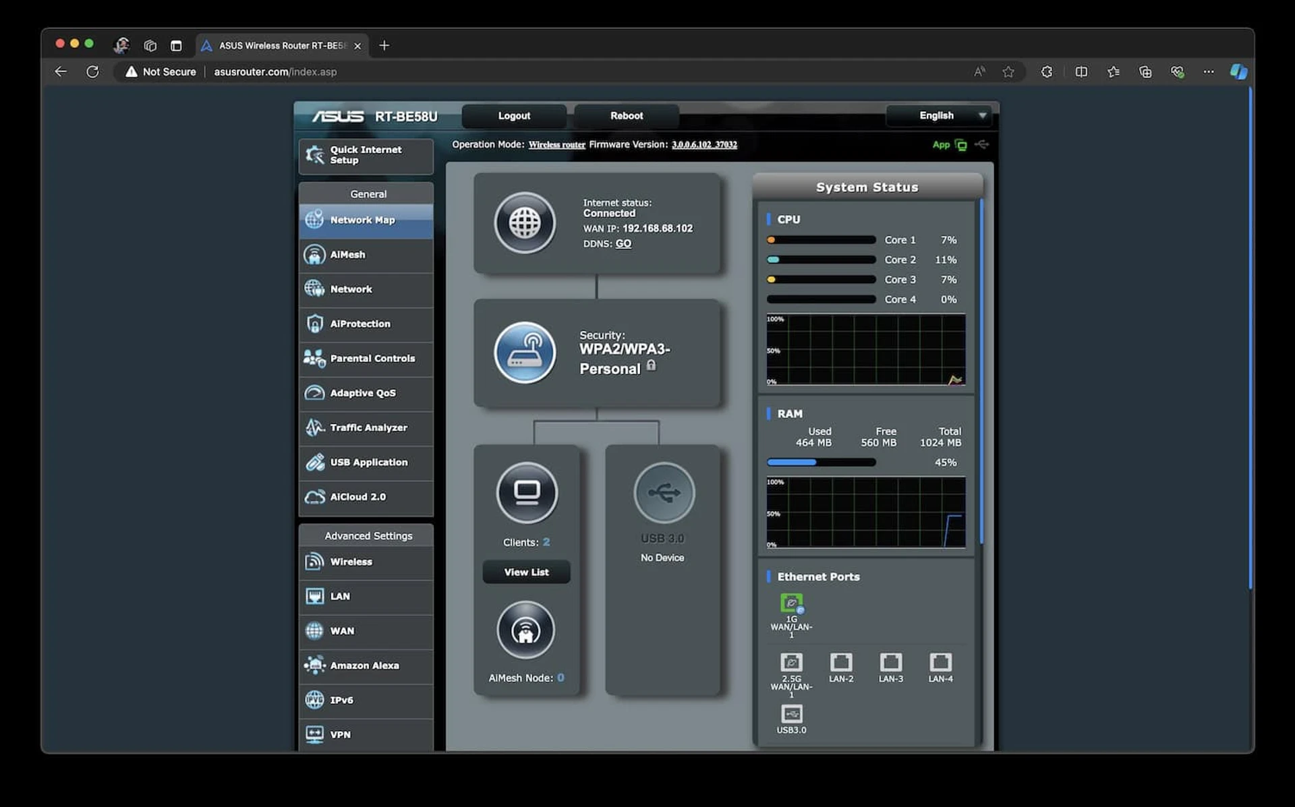Open the tab actions menu icon

tap(176, 46)
